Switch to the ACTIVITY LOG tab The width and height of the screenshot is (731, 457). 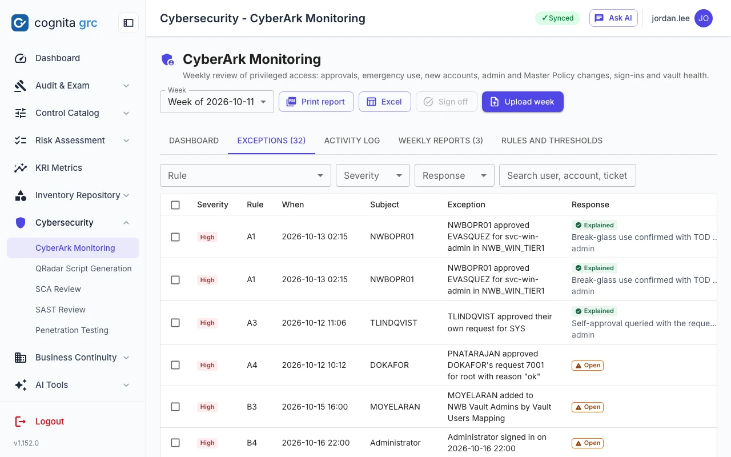[352, 141]
